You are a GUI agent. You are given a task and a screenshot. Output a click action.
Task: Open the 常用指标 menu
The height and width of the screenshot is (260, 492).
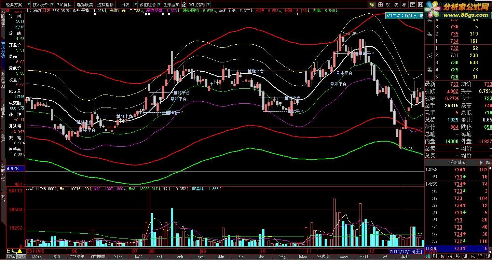(197, 5)
